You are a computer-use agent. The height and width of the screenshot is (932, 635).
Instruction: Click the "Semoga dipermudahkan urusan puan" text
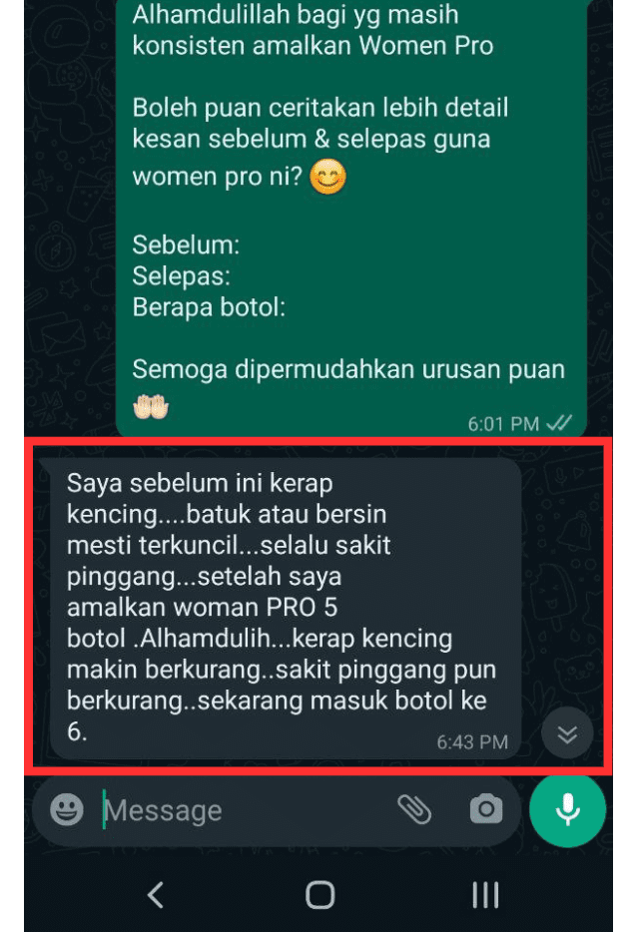348,370
